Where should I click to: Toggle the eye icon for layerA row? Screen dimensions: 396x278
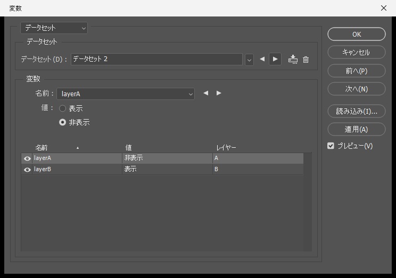click(27, 158)
